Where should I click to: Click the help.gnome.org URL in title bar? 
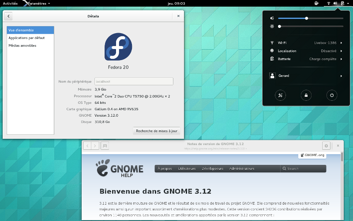[x=215, y=149]
